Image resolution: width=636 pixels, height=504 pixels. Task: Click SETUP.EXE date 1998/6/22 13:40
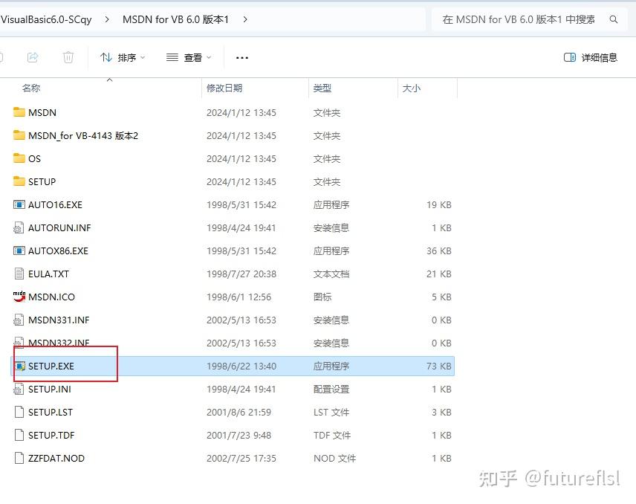pos(241,366)
